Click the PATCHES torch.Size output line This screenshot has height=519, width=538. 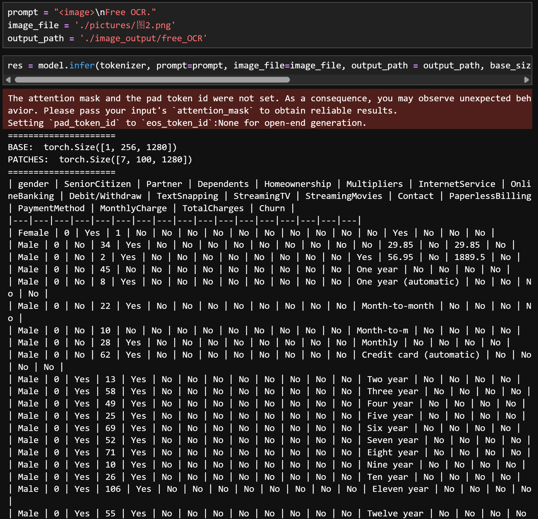click(x=100, y=160)
